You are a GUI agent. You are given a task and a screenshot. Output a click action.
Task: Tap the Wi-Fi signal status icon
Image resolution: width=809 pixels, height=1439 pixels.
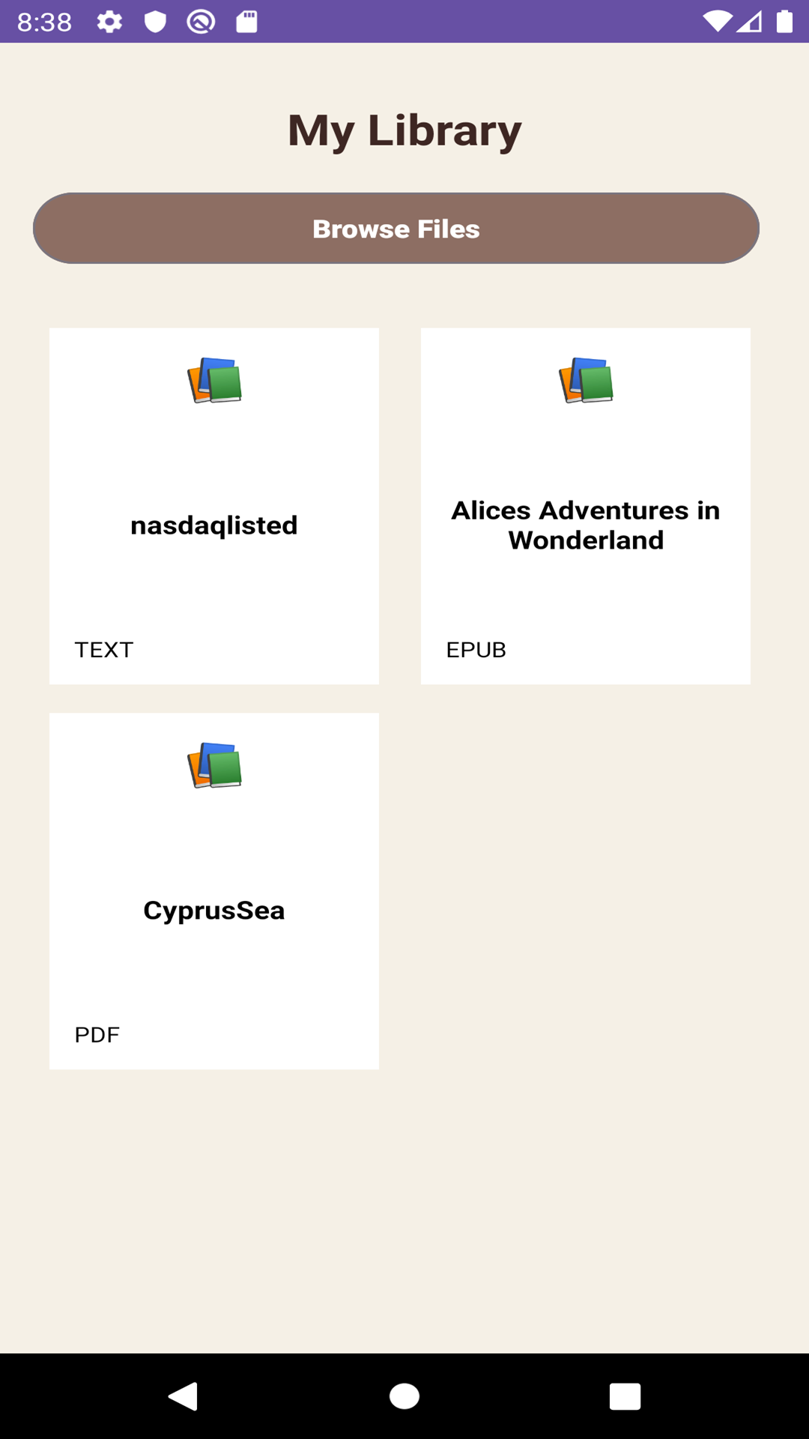717,22
